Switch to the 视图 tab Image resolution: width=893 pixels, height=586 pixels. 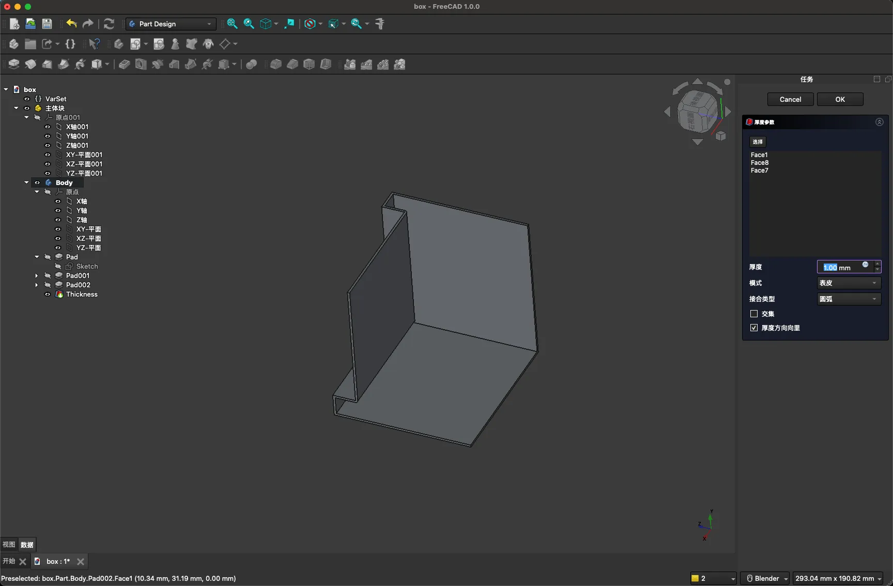tap(9, 545)
